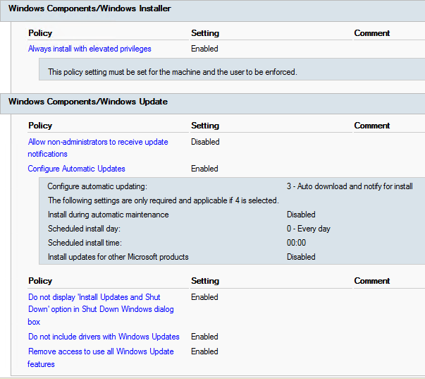Click the first Setting column header under Windows Update

click(x=205, y=126)
